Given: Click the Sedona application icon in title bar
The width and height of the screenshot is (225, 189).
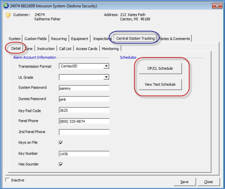Looking at the screenshot, I should tap(6, 6).
